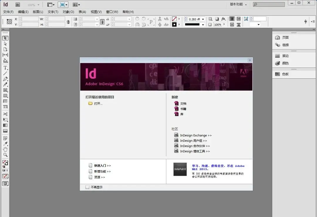This screenshot has width=317, height=217.
Task: Select the Rectangle Frame tool
Action: 5,90
